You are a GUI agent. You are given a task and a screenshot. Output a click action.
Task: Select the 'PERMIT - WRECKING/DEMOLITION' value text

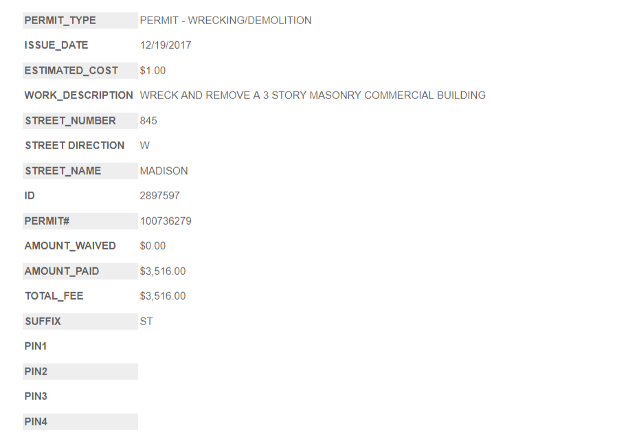(x=225, y=21)
